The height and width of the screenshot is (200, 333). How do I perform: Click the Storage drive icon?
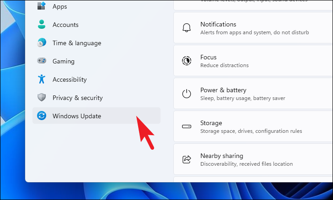[x=187, y=126]
